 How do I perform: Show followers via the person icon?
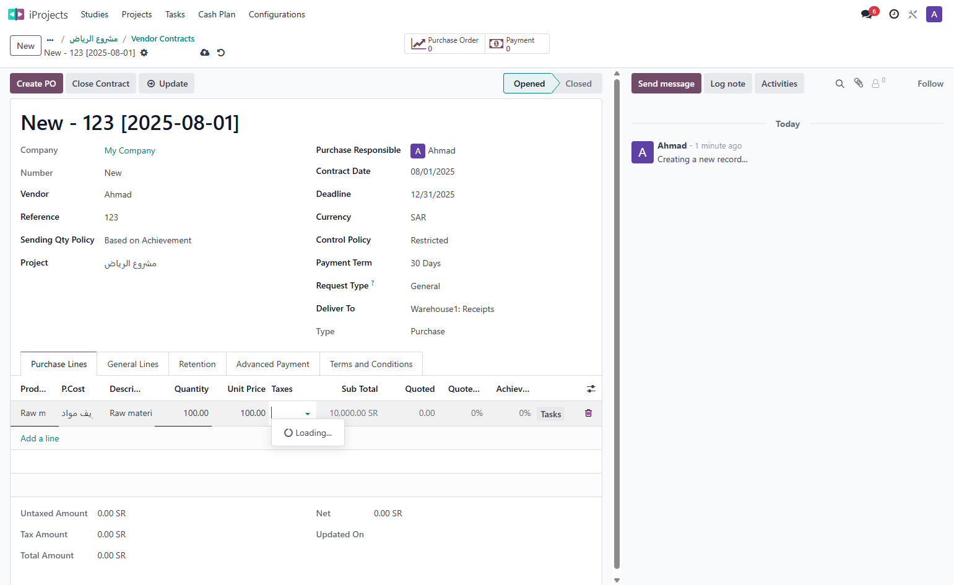(x=878, y=83)
